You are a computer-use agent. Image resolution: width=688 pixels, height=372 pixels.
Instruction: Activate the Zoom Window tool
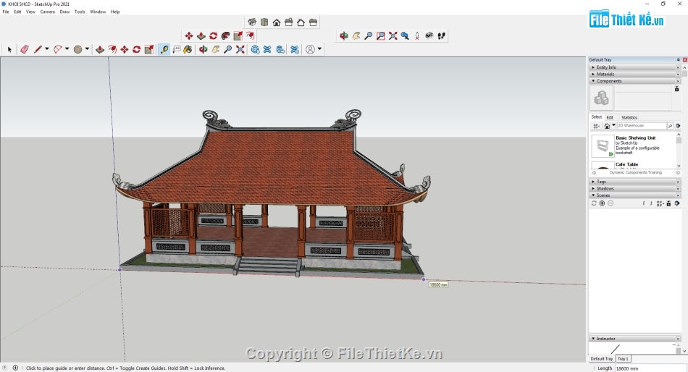pos(380,35)
